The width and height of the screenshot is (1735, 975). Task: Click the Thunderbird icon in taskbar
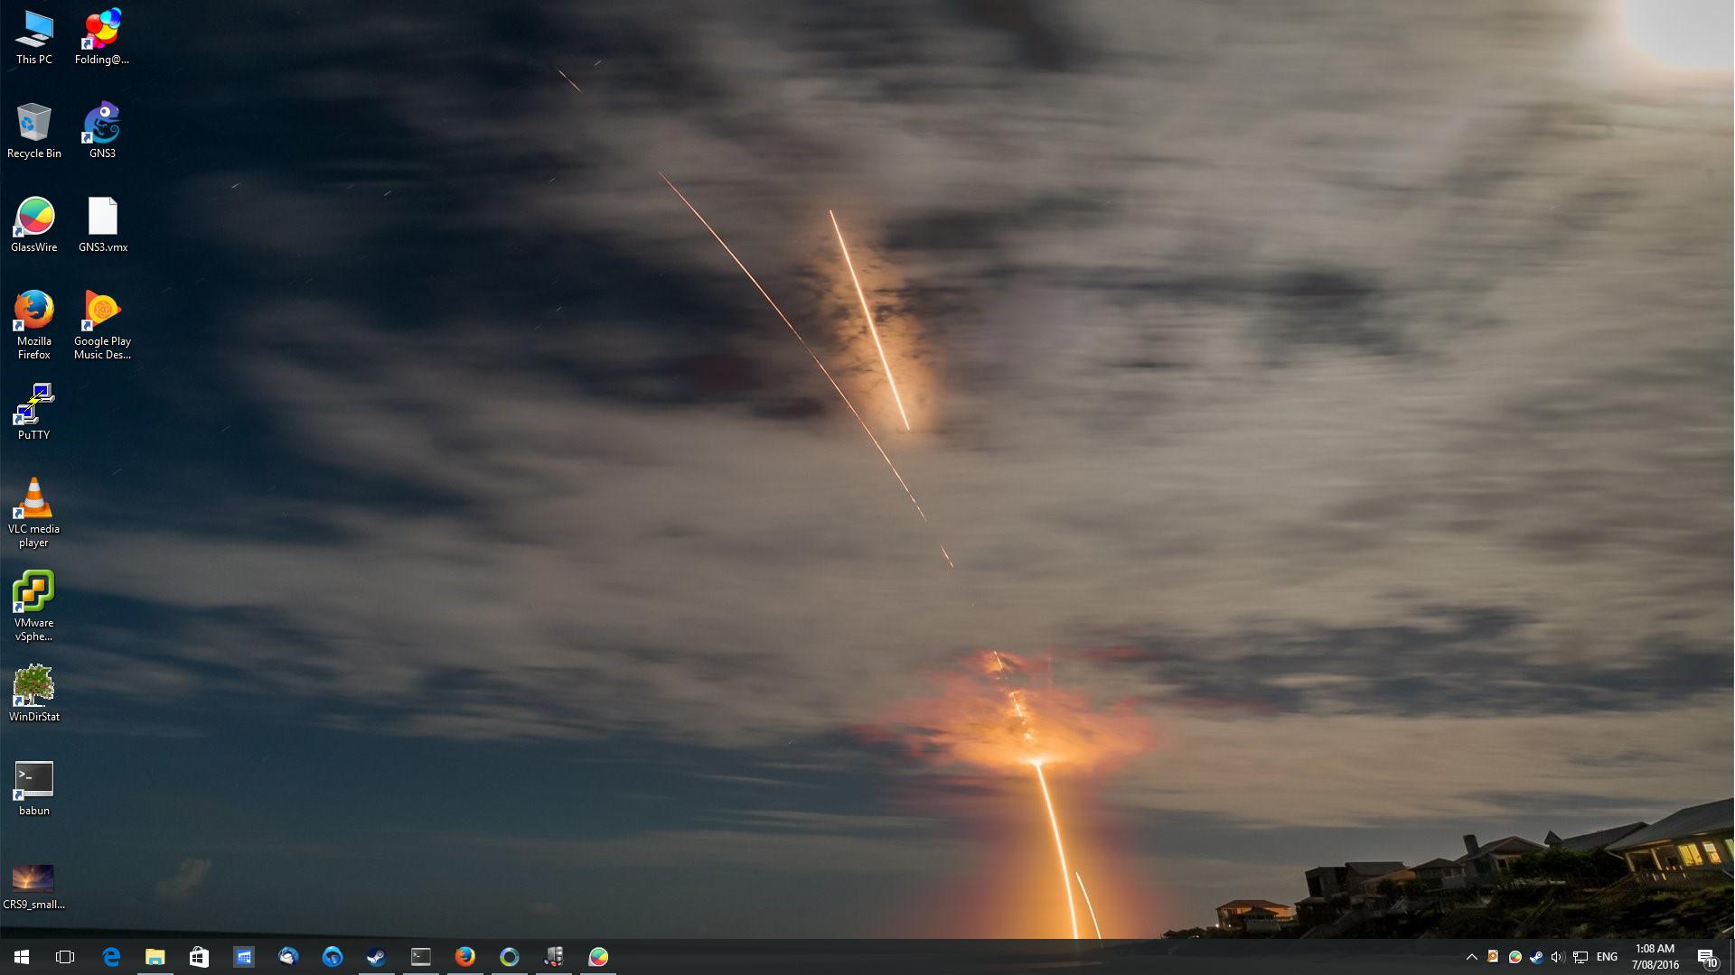[288, 957]
